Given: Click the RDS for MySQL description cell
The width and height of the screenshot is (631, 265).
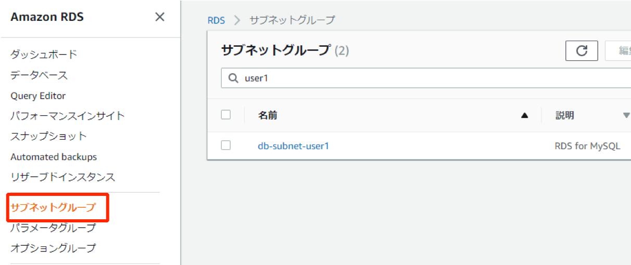Looking at the screenshot, I should (588, 146).
